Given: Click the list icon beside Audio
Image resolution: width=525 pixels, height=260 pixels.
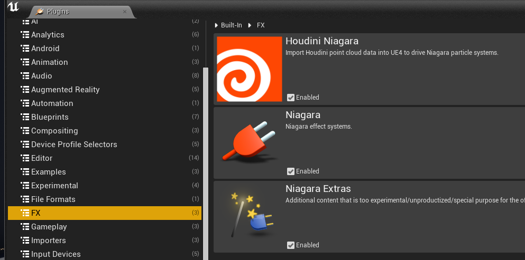Looking at the screenshot, I should [25, 76].
